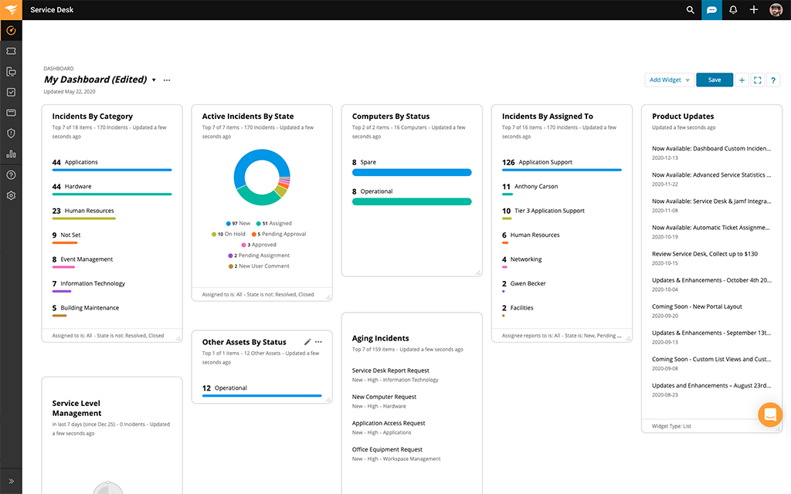Click the notifications bell icon
The image size is (791, 494).
(x=733, y=10)
